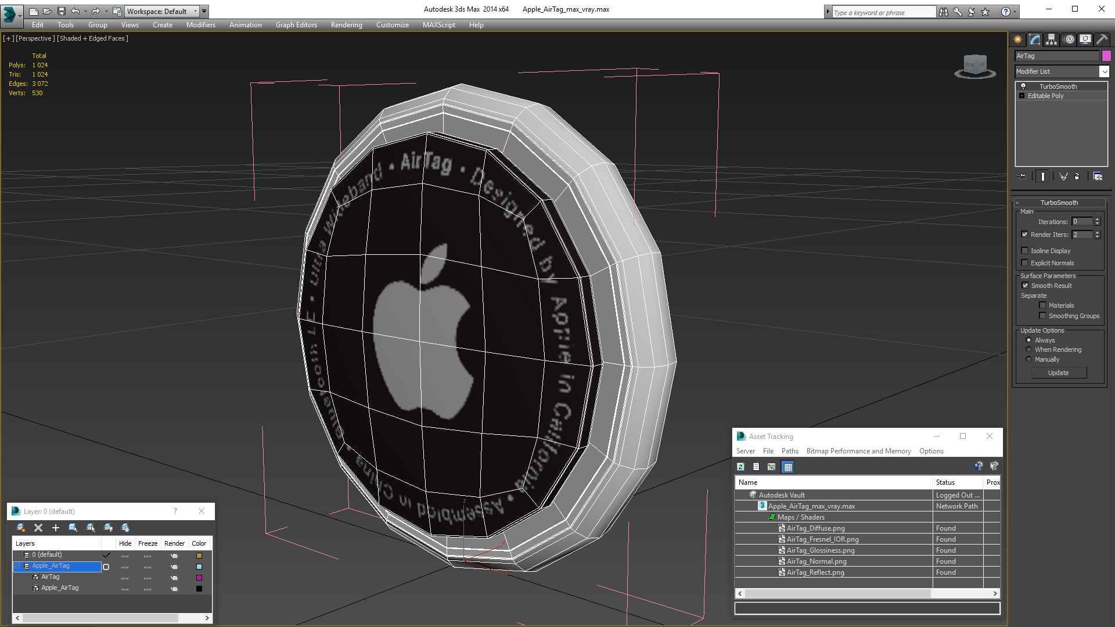Click Remove Modifier trash icon

[1077, 176]
